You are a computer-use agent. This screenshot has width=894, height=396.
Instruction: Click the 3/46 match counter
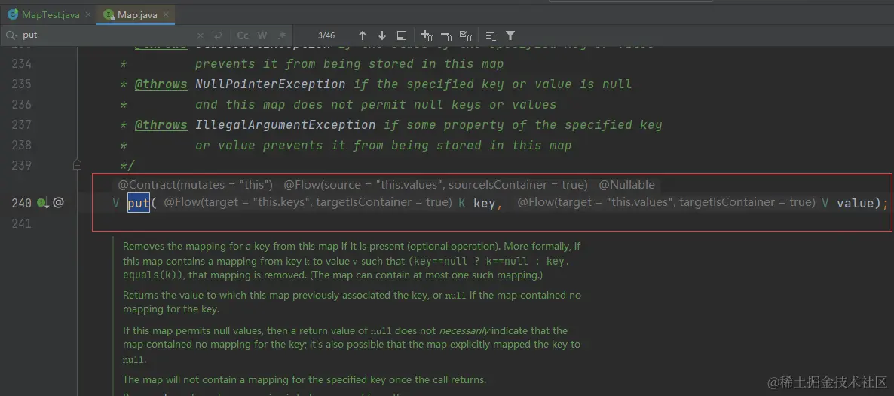click(x=326, y=35)
